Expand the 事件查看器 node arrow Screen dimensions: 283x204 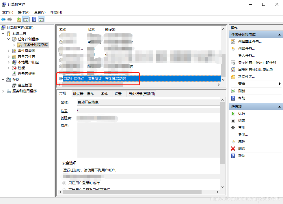(x=8, y=51)
